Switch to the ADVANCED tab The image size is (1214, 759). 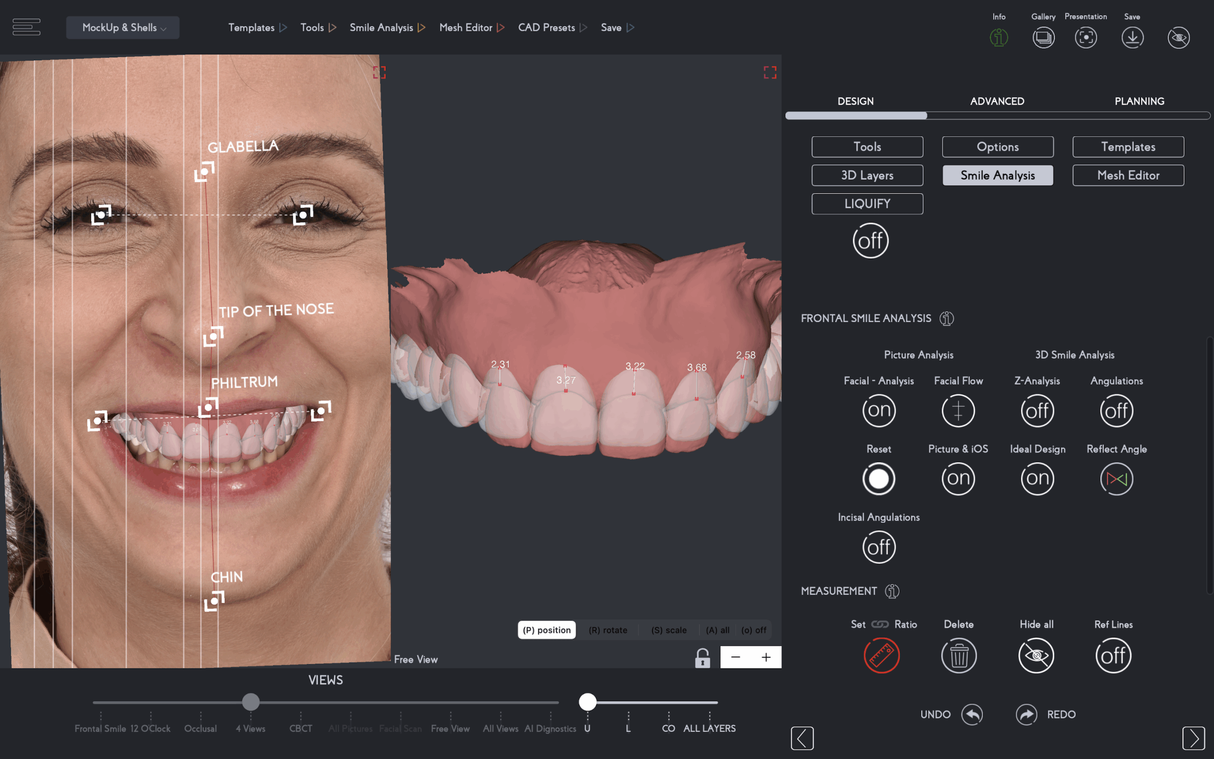coord(997,101)
